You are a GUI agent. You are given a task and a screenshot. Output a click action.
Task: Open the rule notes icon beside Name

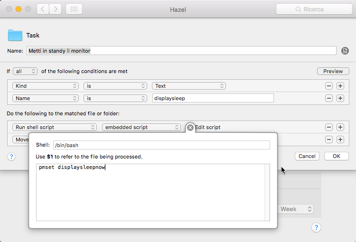pos(345,51)
